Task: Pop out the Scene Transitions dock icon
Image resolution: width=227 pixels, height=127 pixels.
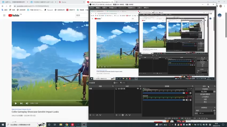Action: (x=215, y=108)
